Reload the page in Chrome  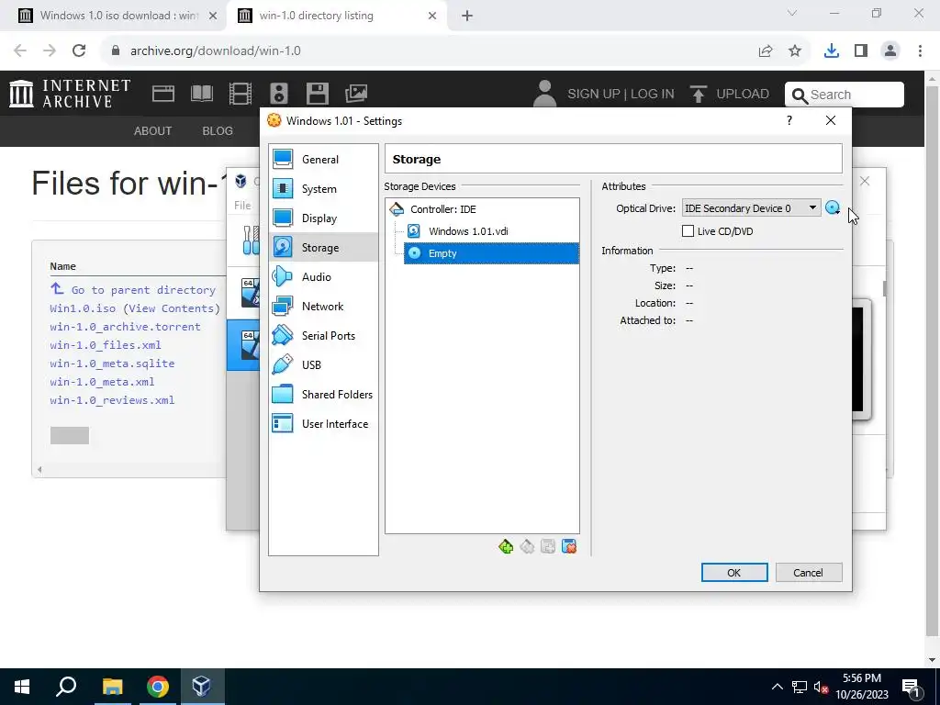79,51
